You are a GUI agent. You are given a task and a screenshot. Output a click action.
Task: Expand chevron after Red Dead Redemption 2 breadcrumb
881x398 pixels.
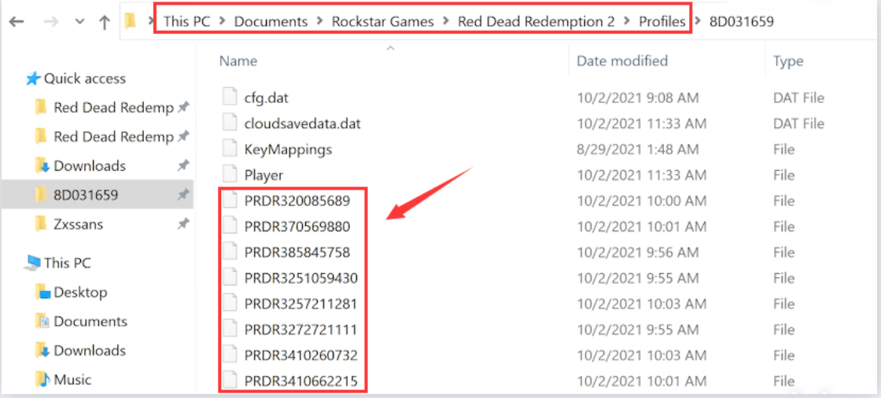627,22
